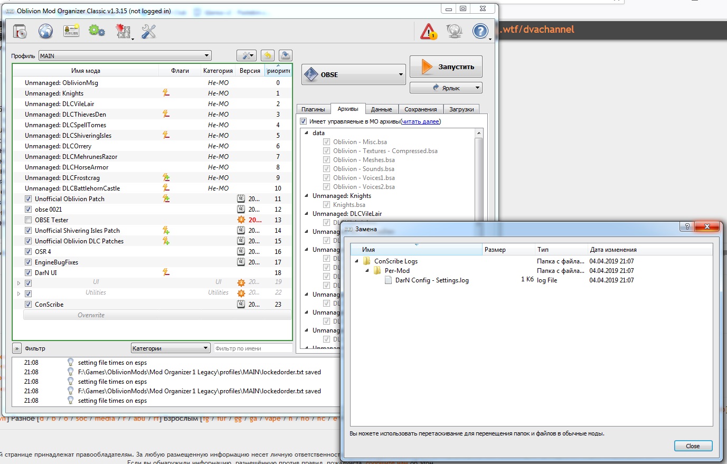Toggle the ConScribe mod checkbox
The width and height of the screenshot is (727, 464).
(x=28, y=305)
